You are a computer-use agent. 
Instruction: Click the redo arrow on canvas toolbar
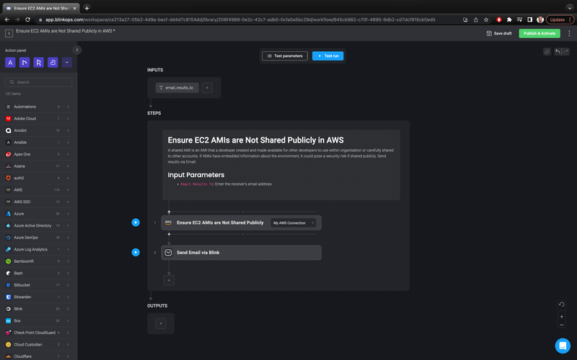pos(567,52)
